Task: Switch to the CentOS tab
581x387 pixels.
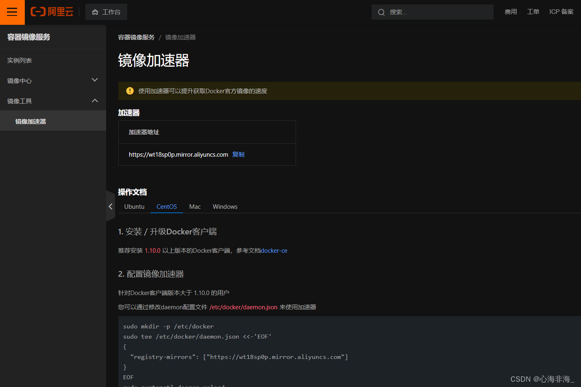Action: [167, 207]
